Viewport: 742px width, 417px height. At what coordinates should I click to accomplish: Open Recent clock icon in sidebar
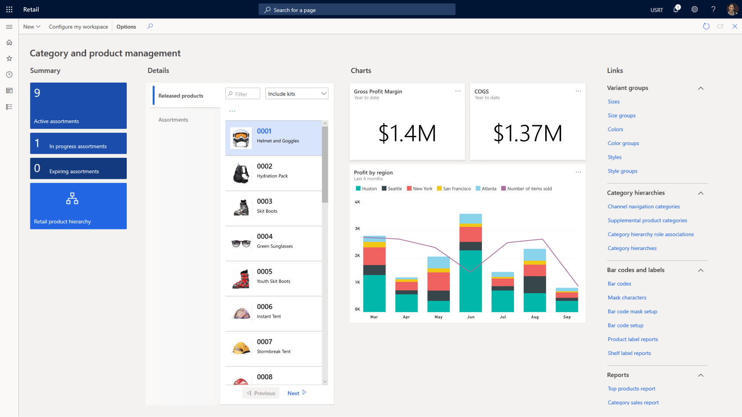pyautogui.click(x=9, y=75)
